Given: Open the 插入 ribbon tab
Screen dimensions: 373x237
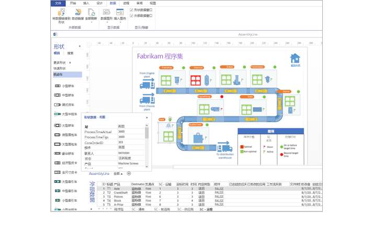Looking at the screenshot, I should [x=86, y=3].
